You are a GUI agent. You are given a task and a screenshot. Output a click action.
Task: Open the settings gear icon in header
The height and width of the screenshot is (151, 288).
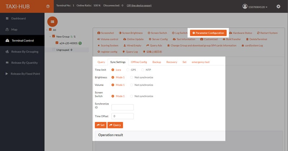[x=278, y=6]
